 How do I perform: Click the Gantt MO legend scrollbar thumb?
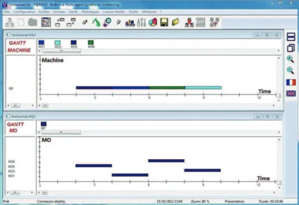click(61, 132)
